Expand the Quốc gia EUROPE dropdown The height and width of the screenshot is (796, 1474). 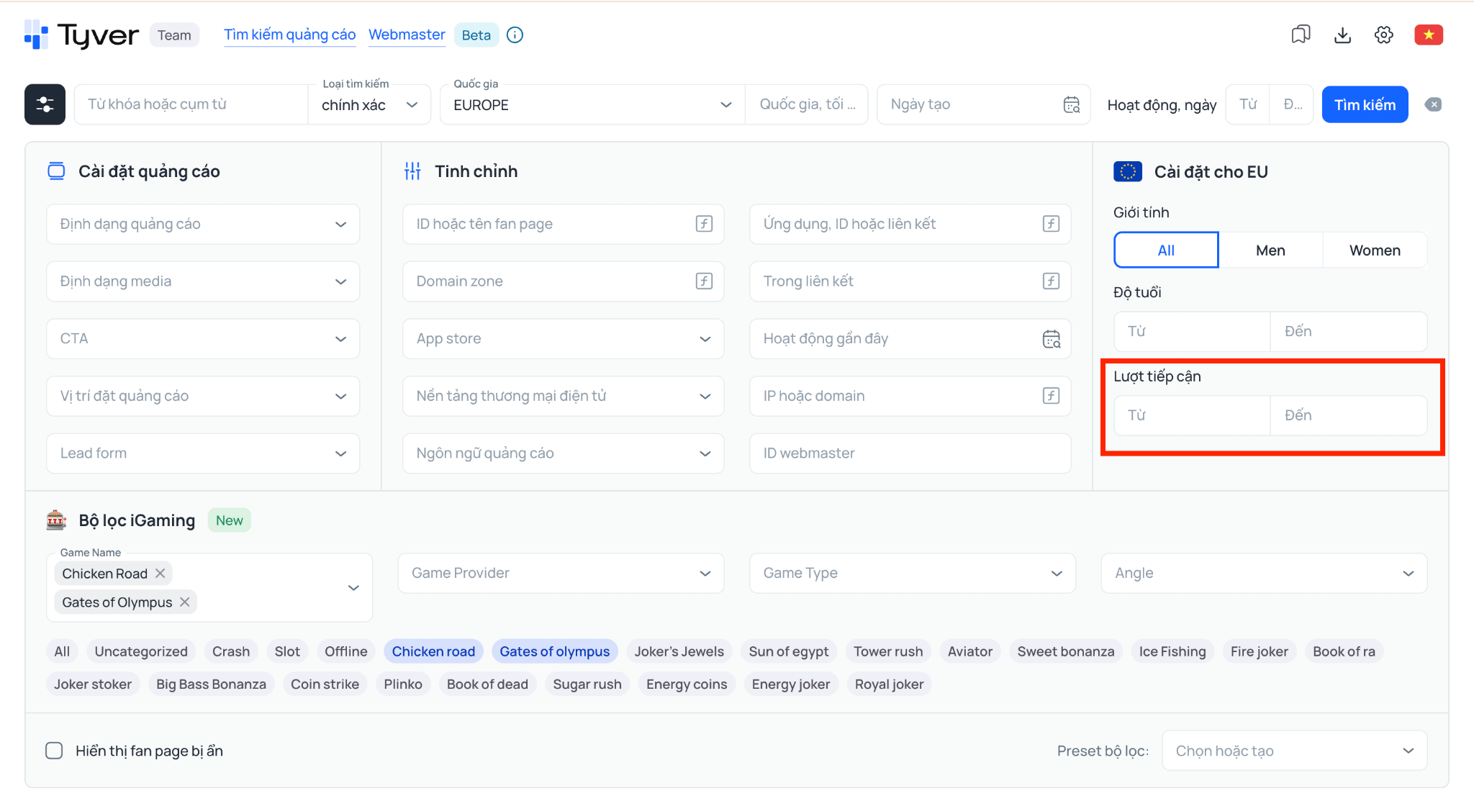592,104
